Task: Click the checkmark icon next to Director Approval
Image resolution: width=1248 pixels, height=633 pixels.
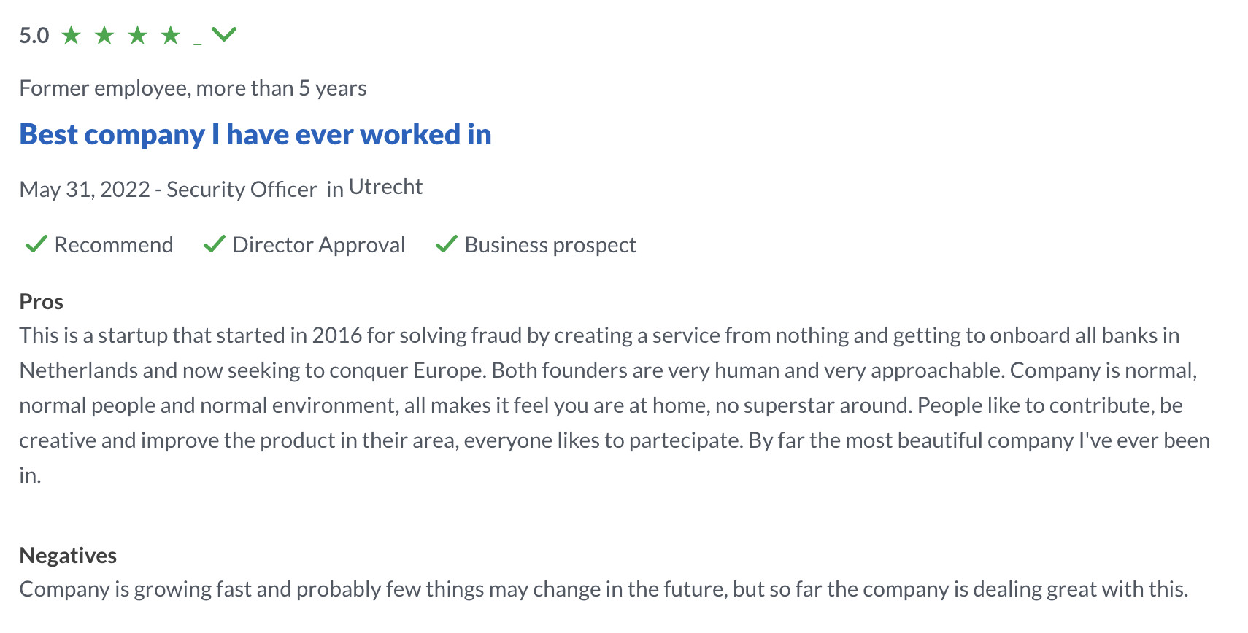Action: point(214,244)
